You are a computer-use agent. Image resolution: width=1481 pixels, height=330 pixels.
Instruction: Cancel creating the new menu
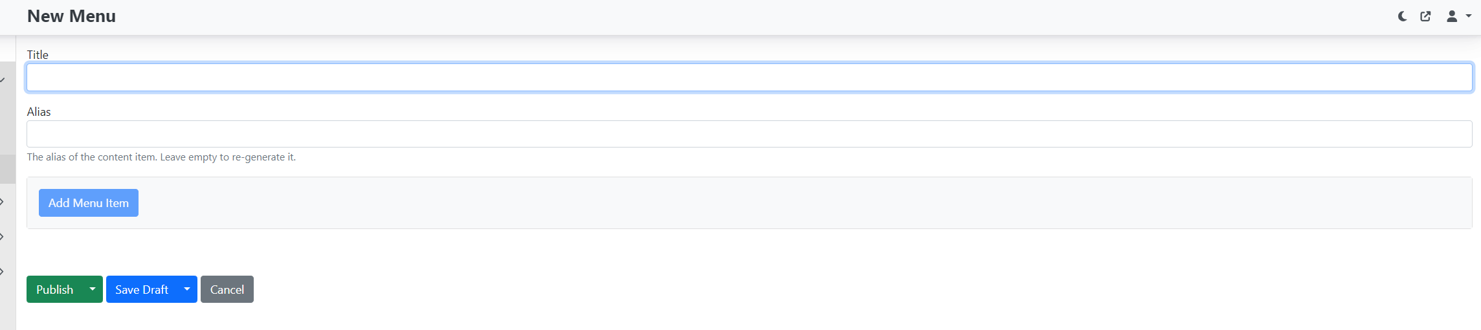click(x=227, y=289)
